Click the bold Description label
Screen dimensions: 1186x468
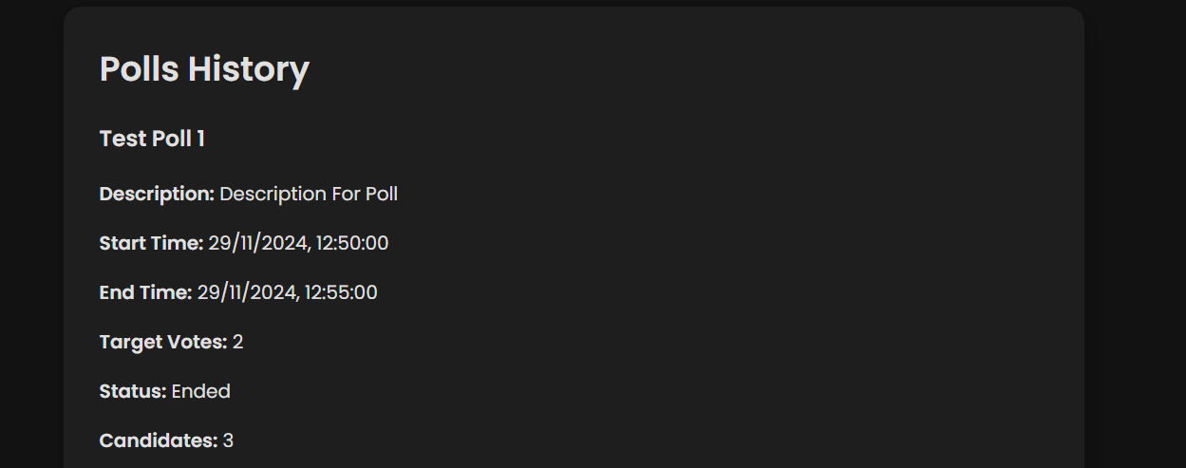(x=157, y=194)
